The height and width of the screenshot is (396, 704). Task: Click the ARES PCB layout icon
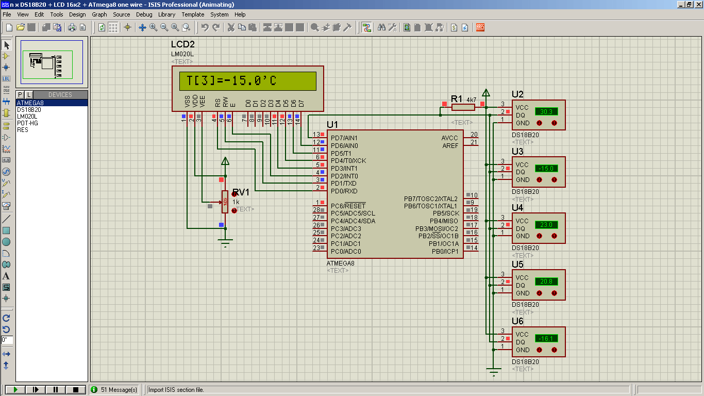[x=480, y=27]
